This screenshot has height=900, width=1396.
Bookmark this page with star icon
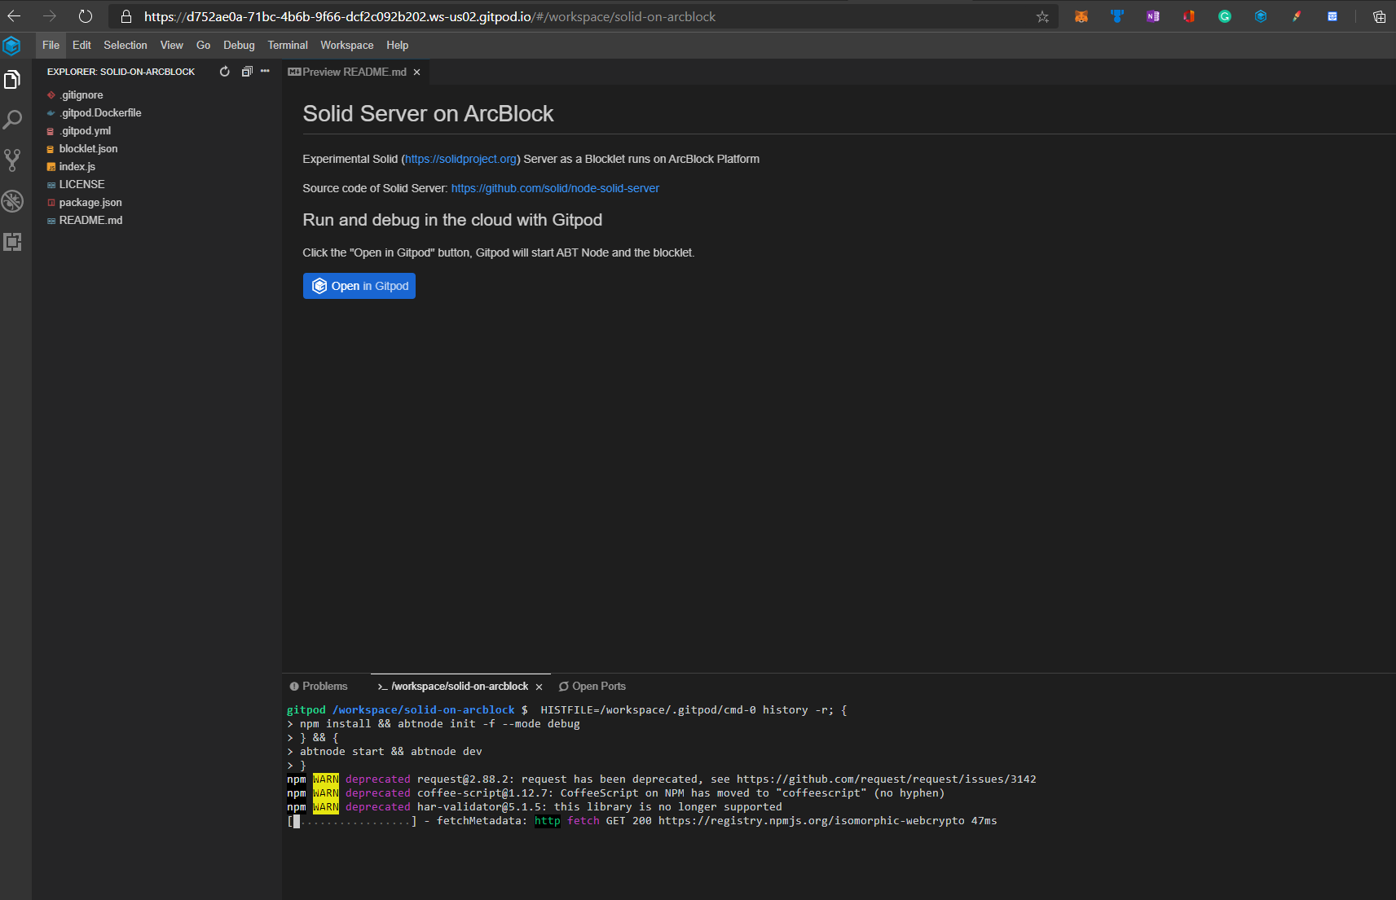tap(1042, 16)
